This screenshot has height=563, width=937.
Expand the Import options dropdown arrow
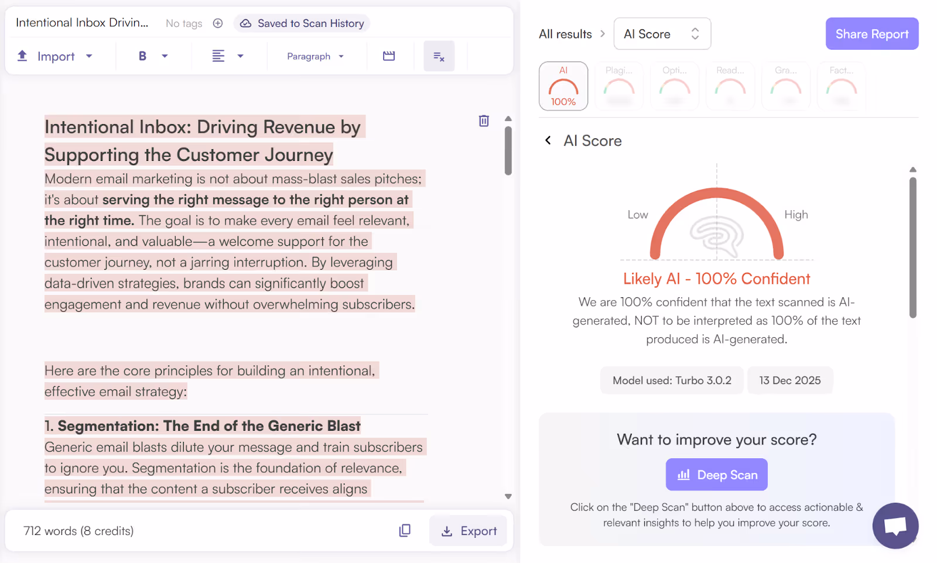pos(89,56)
